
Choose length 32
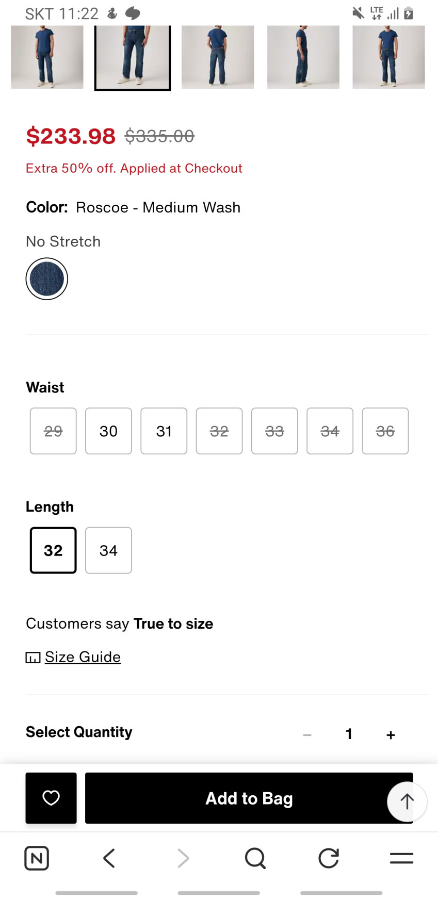click(53, 550)
